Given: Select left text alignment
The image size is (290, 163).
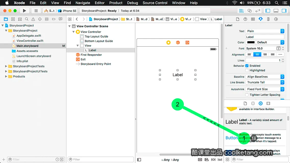Looking at the screenshot, I should (249, 55).
